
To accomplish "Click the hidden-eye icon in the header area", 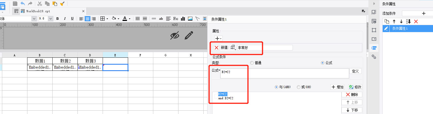I will coord(175,35).
